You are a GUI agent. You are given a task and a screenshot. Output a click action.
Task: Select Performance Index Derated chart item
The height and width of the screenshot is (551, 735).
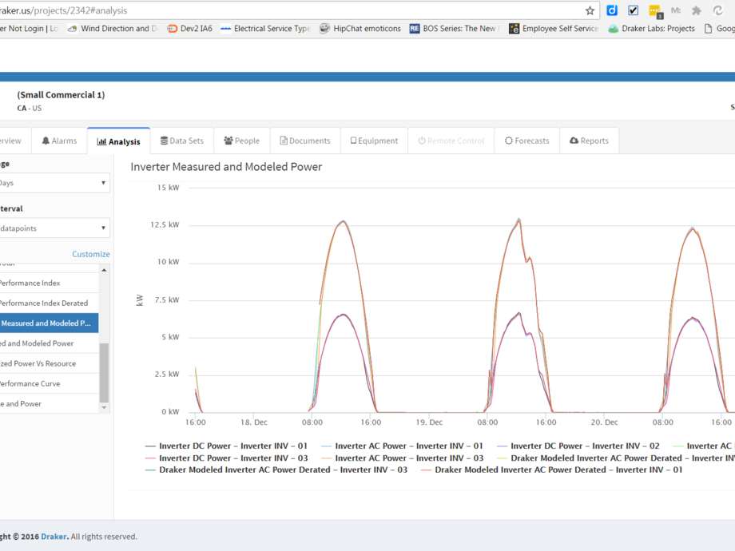(x=44, y=303)
